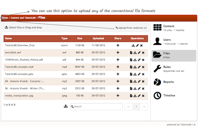
Task: Edit the Vivaldi Winter mp3
Action: [139, 88]
